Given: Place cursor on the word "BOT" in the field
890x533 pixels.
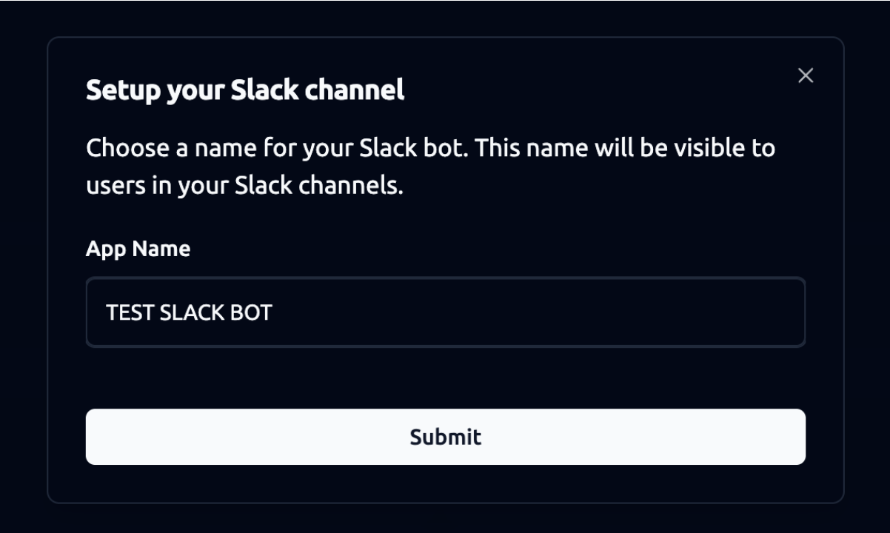Looking at the screenshot, I should tap(252, 312).
